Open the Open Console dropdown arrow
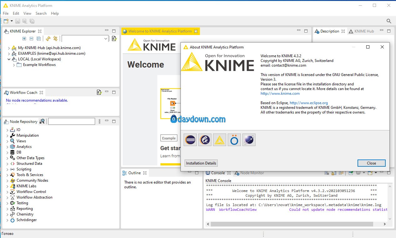The image size is (396, 238). point(376,173)
